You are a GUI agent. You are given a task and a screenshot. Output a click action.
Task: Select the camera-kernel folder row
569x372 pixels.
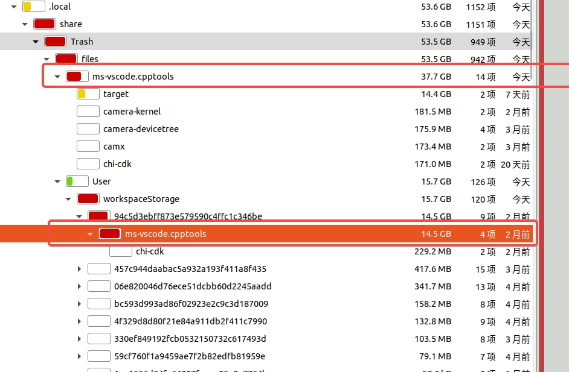(266, 112)
